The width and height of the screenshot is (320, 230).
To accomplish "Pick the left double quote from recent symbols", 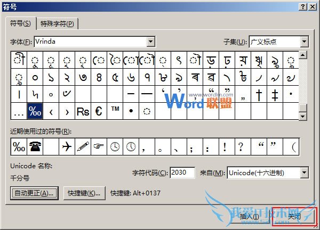I will (x=259, y=147).
